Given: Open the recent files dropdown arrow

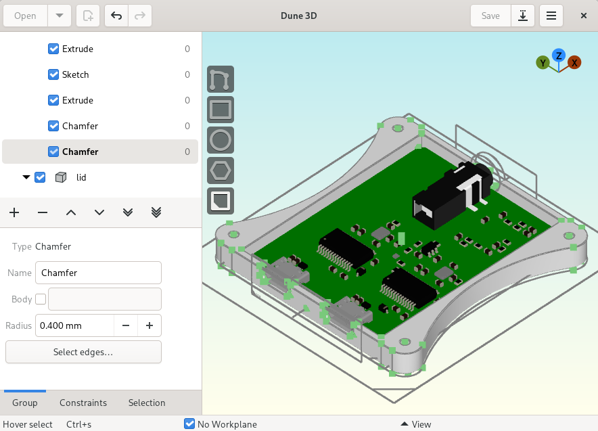Looking at the screenshot, I should tap(59, 16).
